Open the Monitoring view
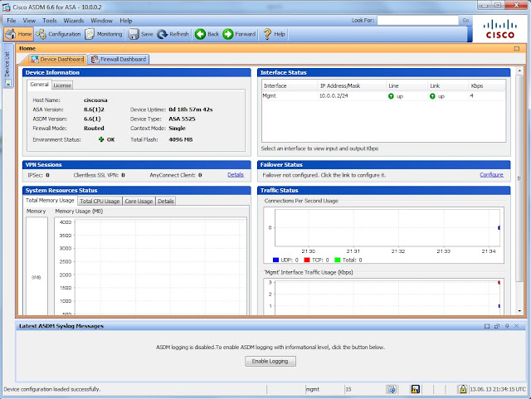The width and height of the screenshot is (531, 399). [104, 34]
